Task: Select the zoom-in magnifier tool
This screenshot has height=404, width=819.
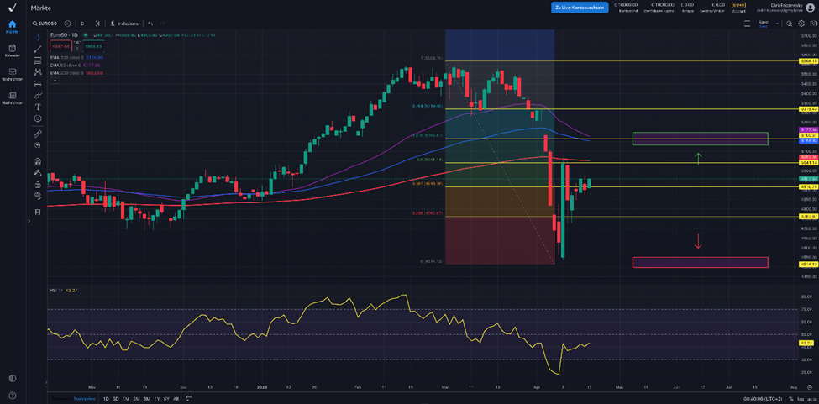Action: pyautogui.click(x=38, y=145)
